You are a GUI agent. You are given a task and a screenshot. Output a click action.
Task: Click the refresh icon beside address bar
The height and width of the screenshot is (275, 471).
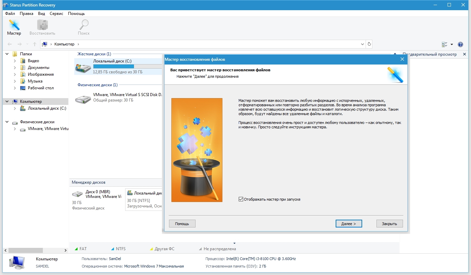point(369,44)
